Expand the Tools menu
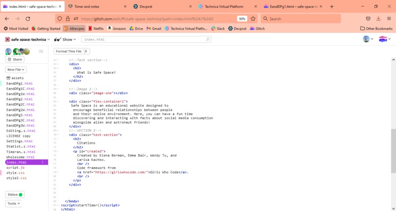Image resolution: width=396 pixels, height=211 pixels. pos(14,204)
